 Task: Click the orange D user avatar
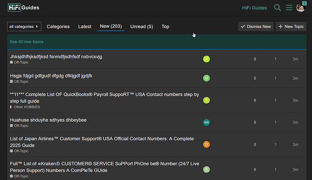tap(206, 144)
